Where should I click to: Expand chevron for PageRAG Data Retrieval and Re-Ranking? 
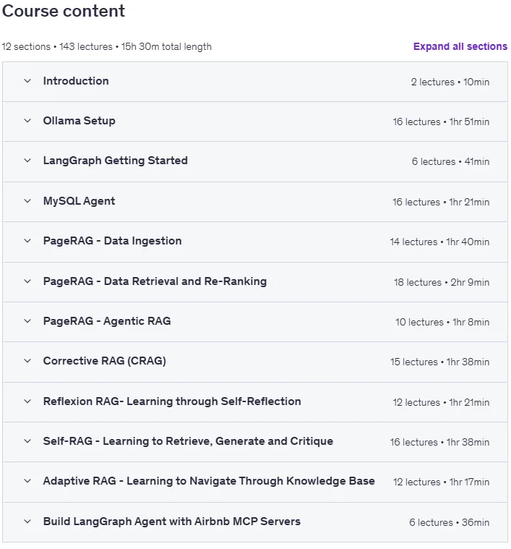[x=27, y=281]
